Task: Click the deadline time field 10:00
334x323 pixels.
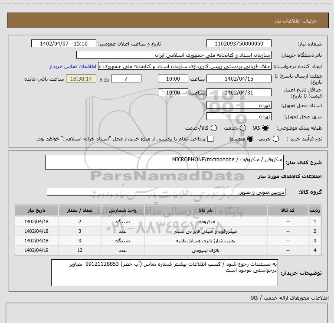Action: pyautogui.click(x=173, y=78)
